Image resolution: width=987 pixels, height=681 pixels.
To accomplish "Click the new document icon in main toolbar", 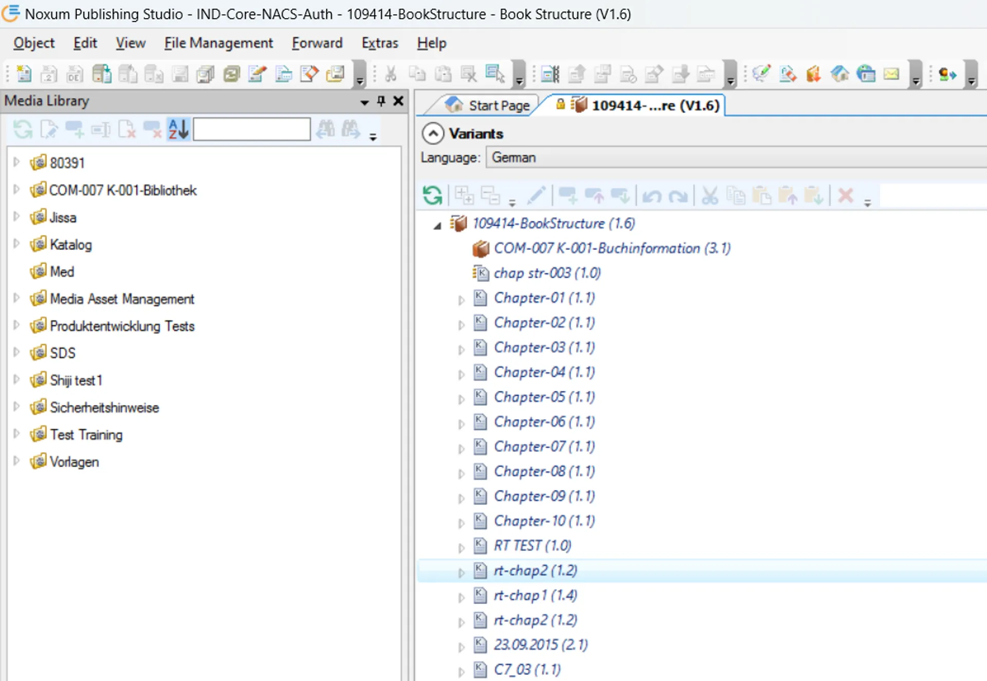I will point(23,74).
